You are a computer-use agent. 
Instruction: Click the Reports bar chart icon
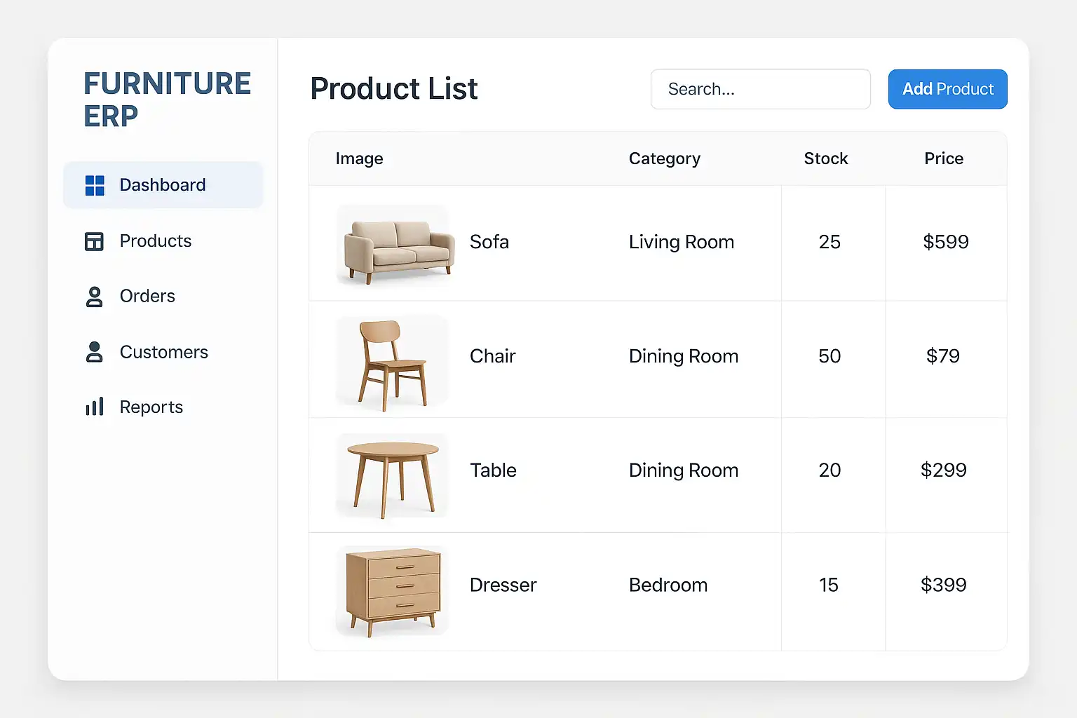95,407
